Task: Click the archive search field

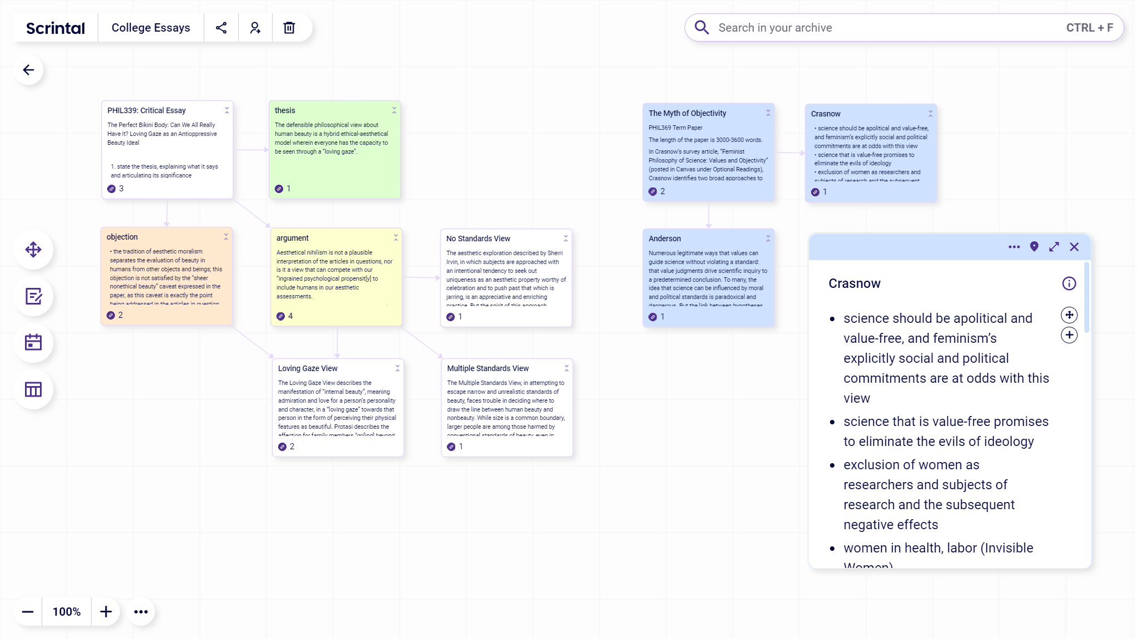Action: pos(888,28)
